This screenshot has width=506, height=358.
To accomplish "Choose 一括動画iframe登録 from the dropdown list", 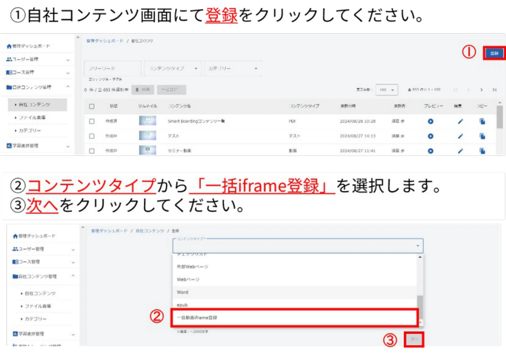I will click(295, 318).
